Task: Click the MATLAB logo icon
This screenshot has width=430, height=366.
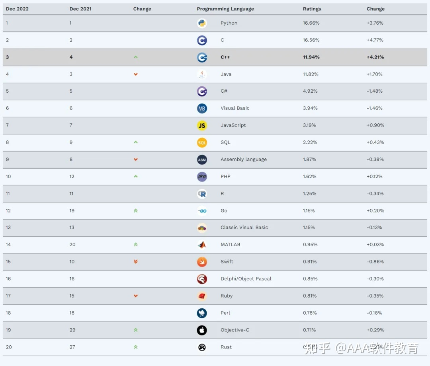Action: click(x=202, y=245)
